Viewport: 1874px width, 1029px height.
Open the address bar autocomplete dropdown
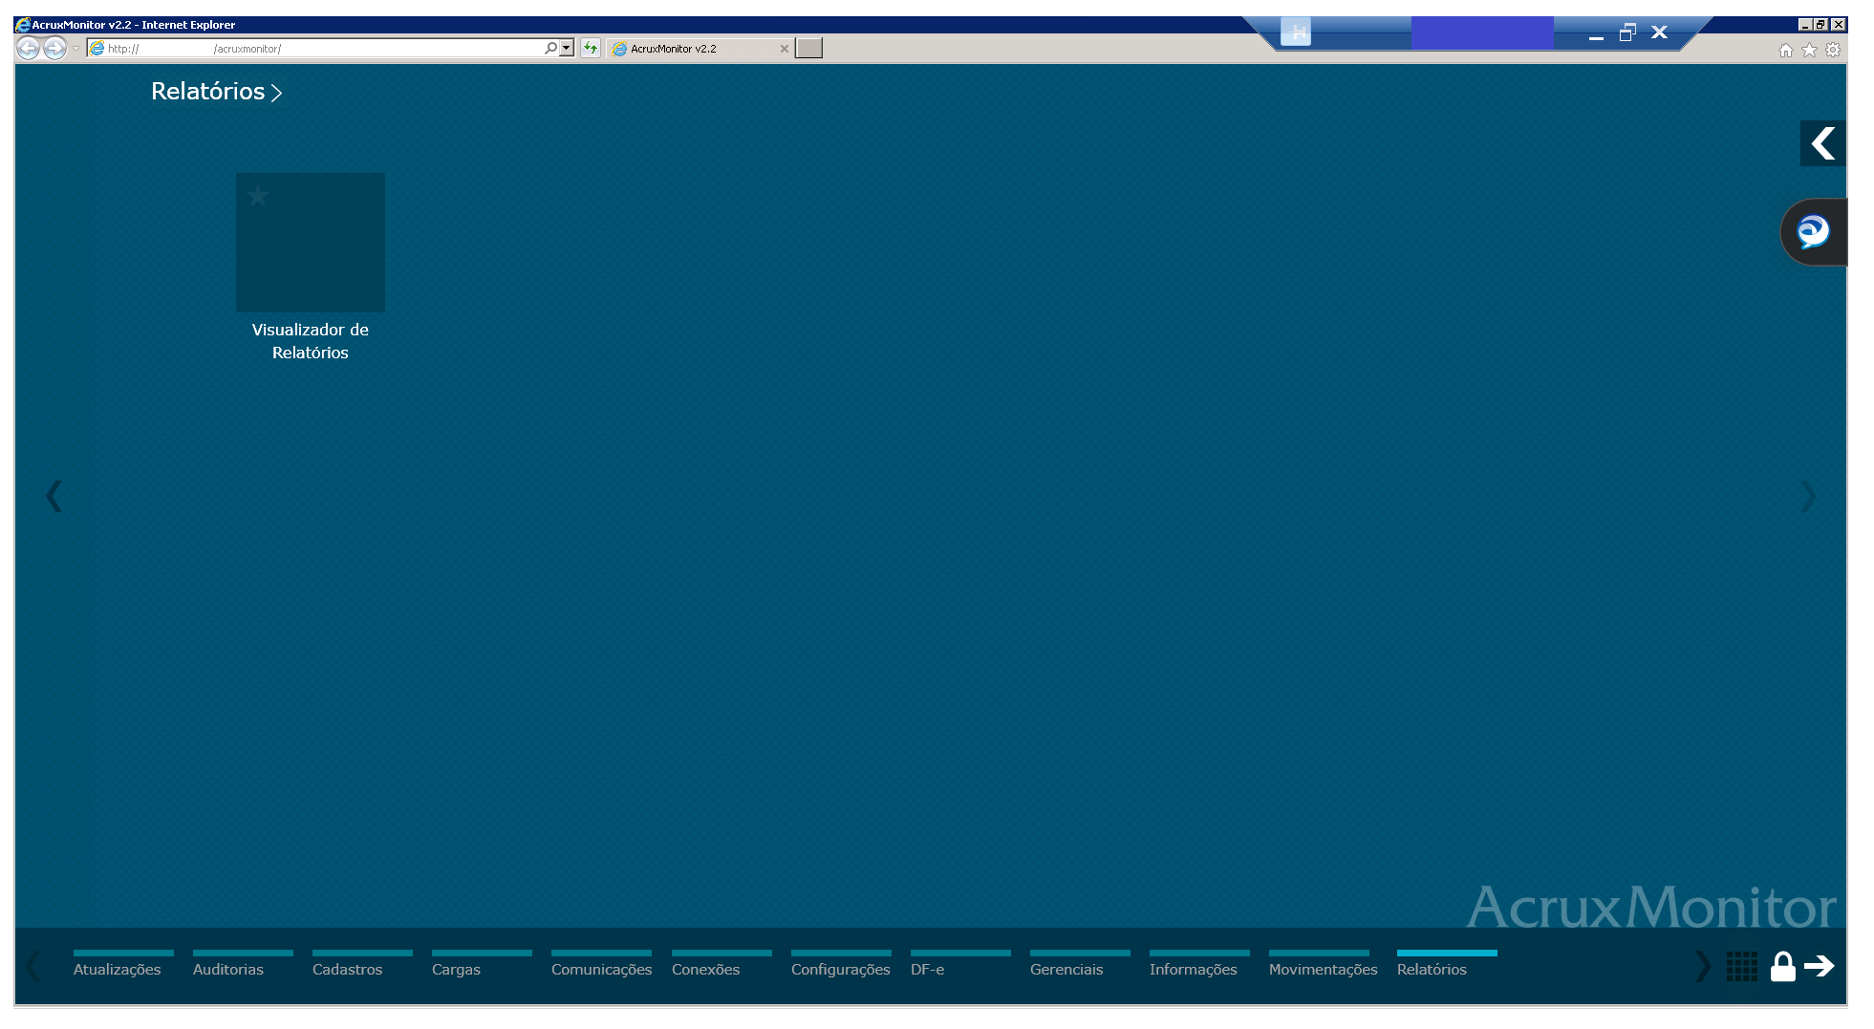tap(567, 48)
